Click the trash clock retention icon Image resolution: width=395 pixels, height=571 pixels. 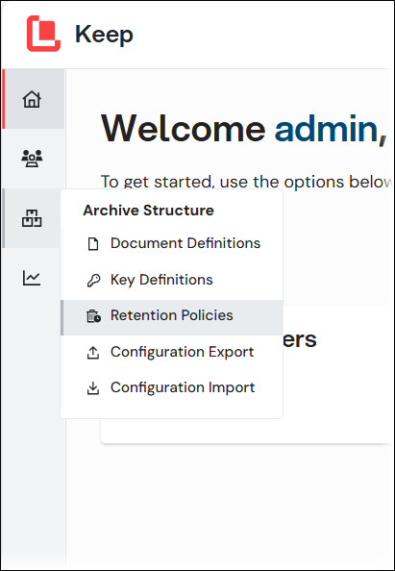[x=93, y=315]
